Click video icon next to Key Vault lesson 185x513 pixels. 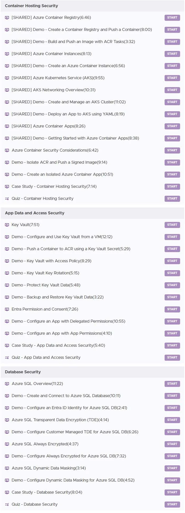pos(7,225)
